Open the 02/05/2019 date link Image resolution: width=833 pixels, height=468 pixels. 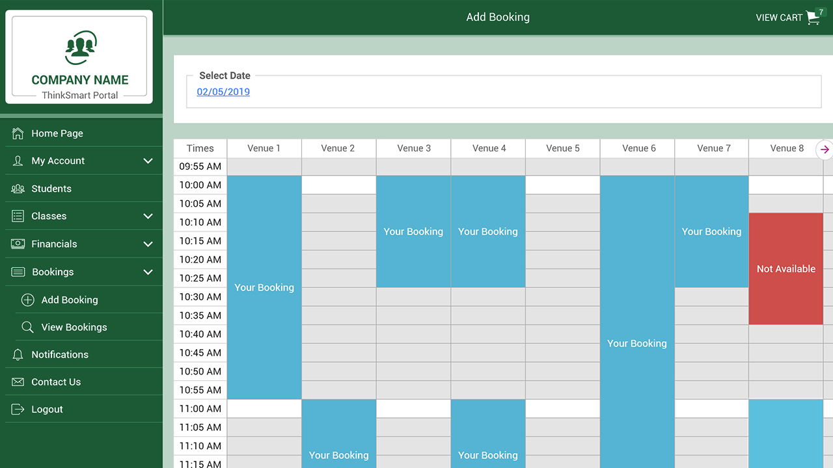point(223,92)
